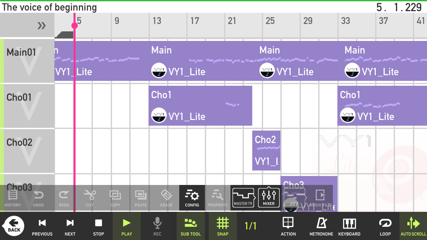Collapse the Sub Tool bar
This screenshot has width=427, height=240.
[191, 226]
